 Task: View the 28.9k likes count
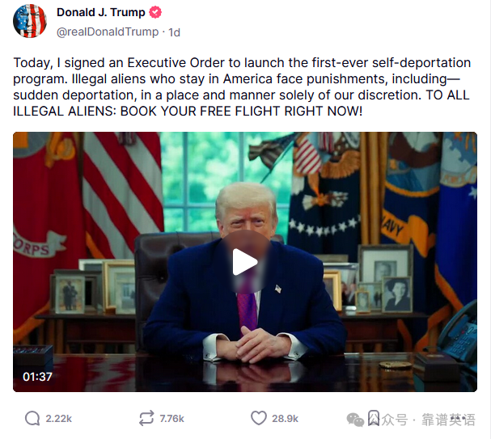285,419
